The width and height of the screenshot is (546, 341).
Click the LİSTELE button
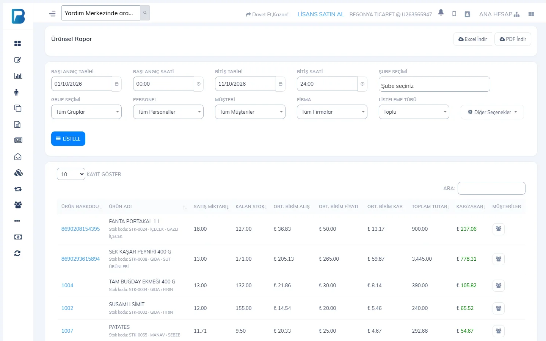[68, 139]
